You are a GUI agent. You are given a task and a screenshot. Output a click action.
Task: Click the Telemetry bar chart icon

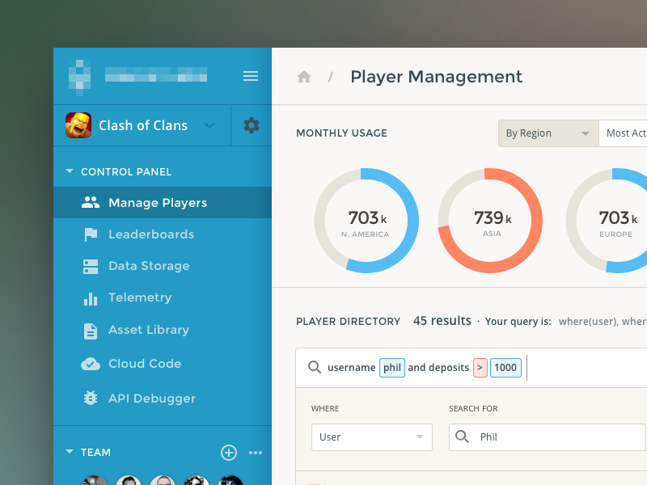coord(91,298)
